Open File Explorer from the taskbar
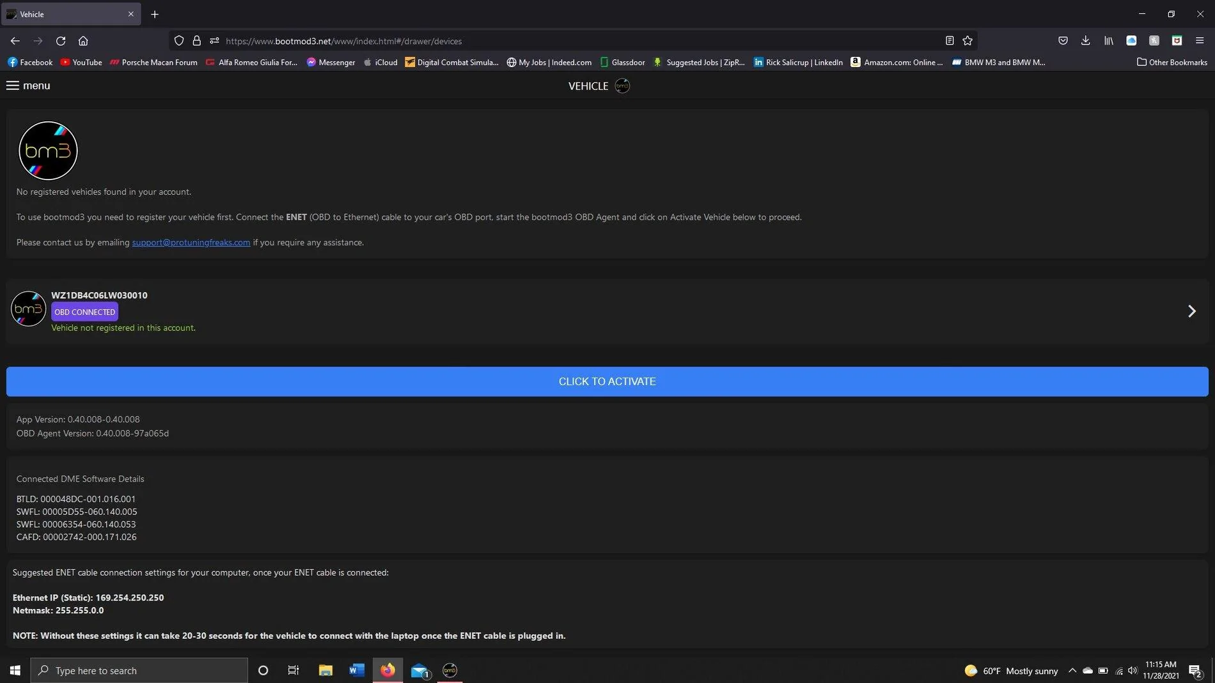 (325, 670)
